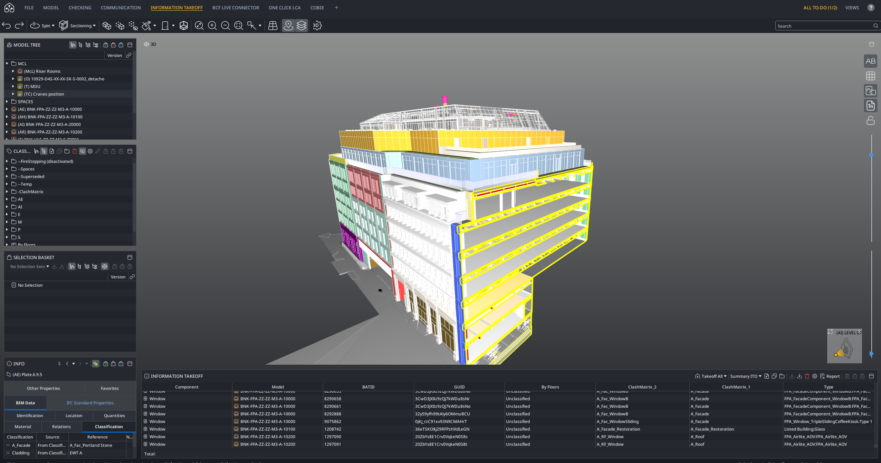Viewport: 881px width, 463px height.
Task: Click the red delete icon in Information Takeoff
Action: (x=807, y=376)
